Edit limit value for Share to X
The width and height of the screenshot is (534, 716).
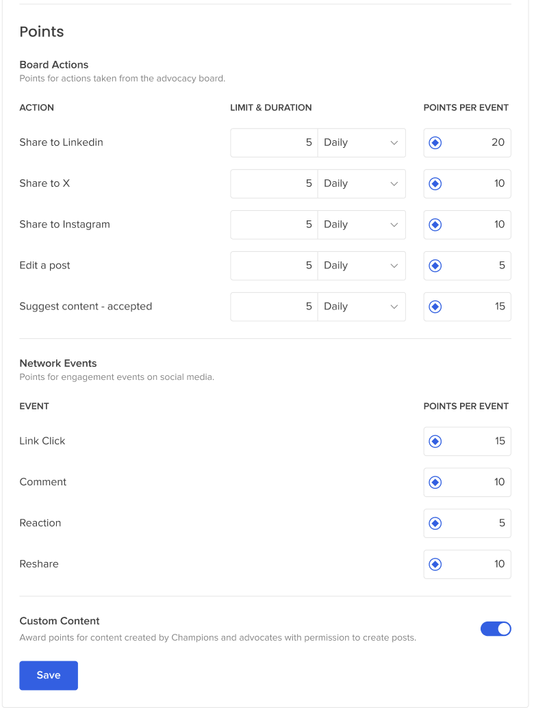(274, 184)
